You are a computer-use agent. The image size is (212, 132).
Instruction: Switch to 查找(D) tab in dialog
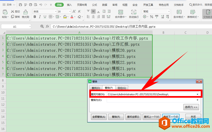[x=96, y=88]
